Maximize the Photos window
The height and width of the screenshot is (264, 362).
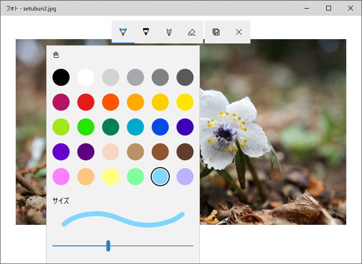(329, 8)
